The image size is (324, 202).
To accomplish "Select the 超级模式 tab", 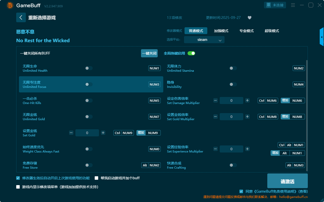I will (272, 31).
